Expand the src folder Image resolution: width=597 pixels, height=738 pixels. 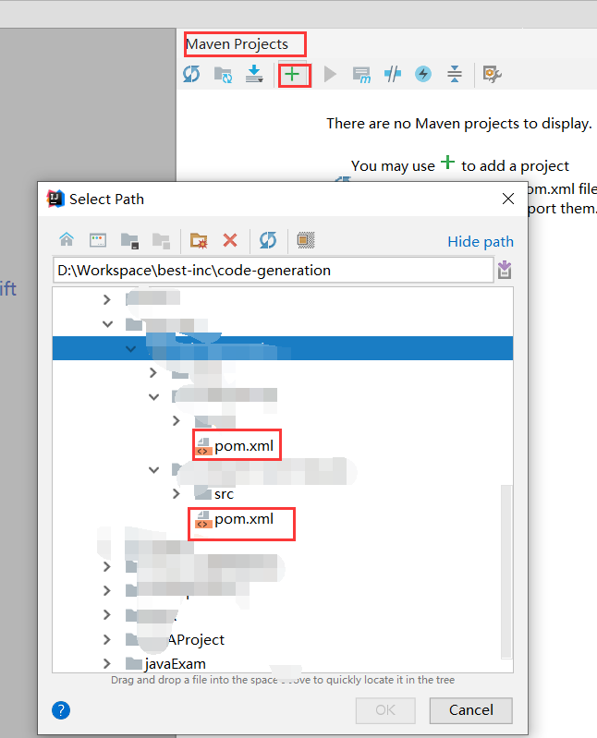tap(177, 494)
